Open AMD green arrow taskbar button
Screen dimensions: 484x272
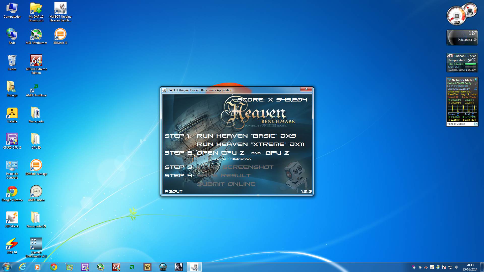132,267
